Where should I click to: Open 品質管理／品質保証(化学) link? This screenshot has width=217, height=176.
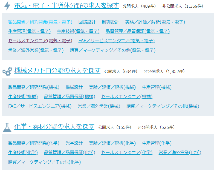point(70,153)
